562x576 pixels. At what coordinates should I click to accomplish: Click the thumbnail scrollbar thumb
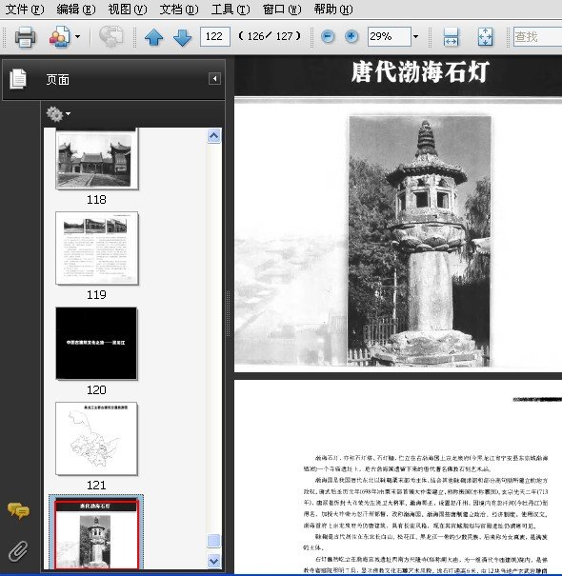pyautogui.click(x=214, y=541)
